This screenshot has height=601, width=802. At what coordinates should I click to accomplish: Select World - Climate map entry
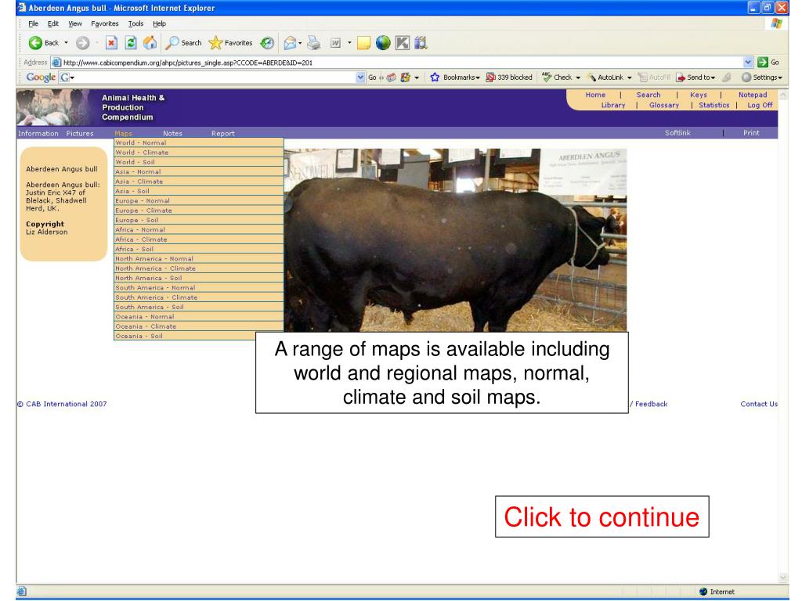[x=198, y=153]
